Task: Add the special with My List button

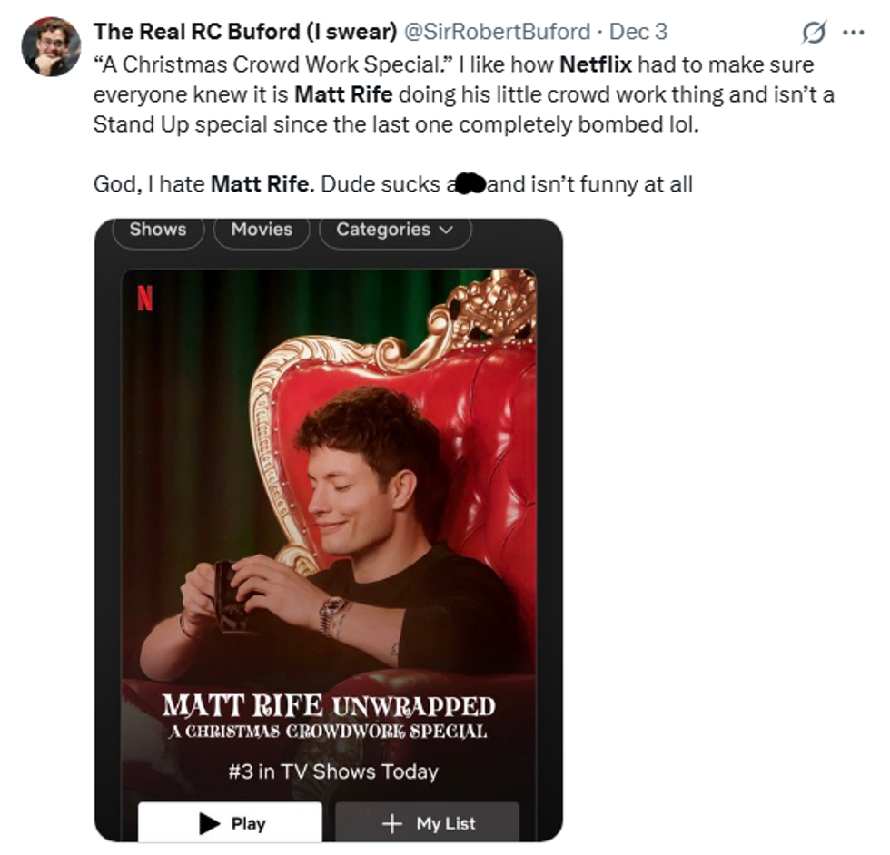Action: pyautogui.click(x=428, y=822)
